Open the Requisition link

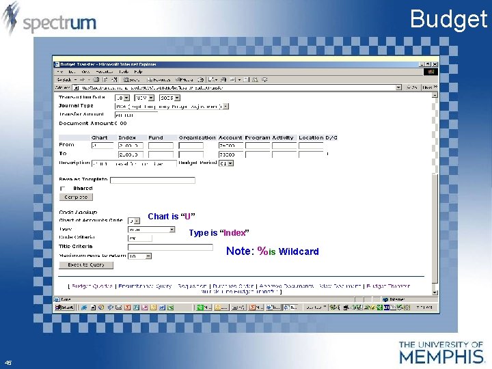pos(192,286)
